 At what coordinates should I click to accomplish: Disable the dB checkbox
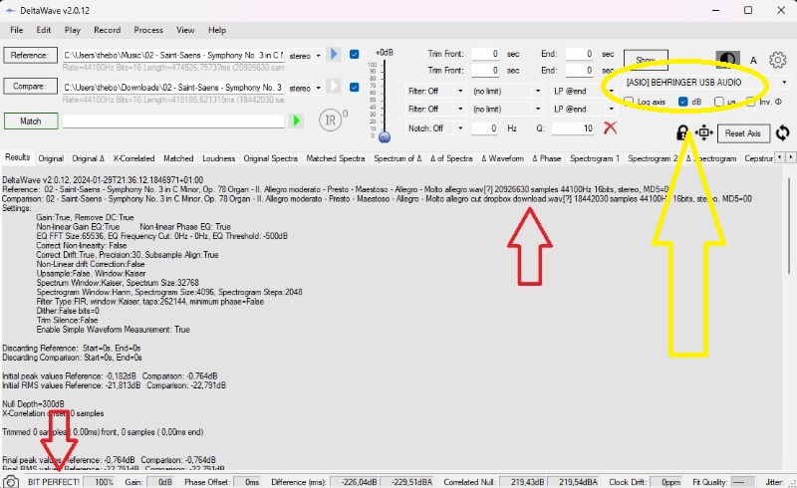683,102
